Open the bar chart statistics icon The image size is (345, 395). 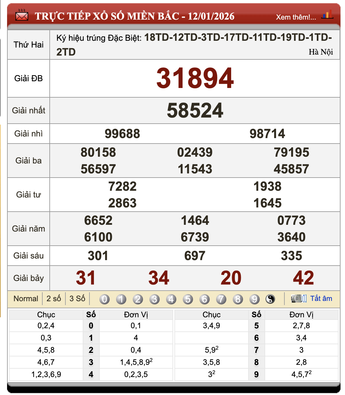coord(327,15)
